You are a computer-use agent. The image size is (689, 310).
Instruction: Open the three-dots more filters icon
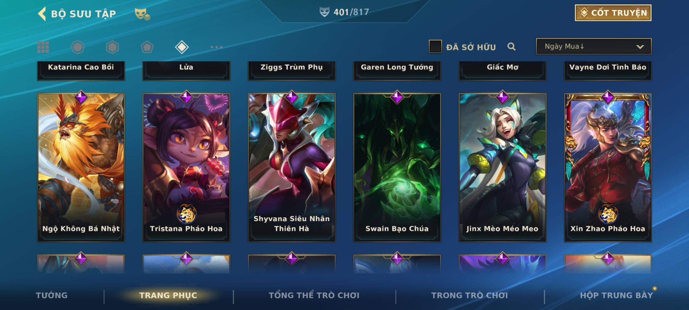[x=216, y=47]
